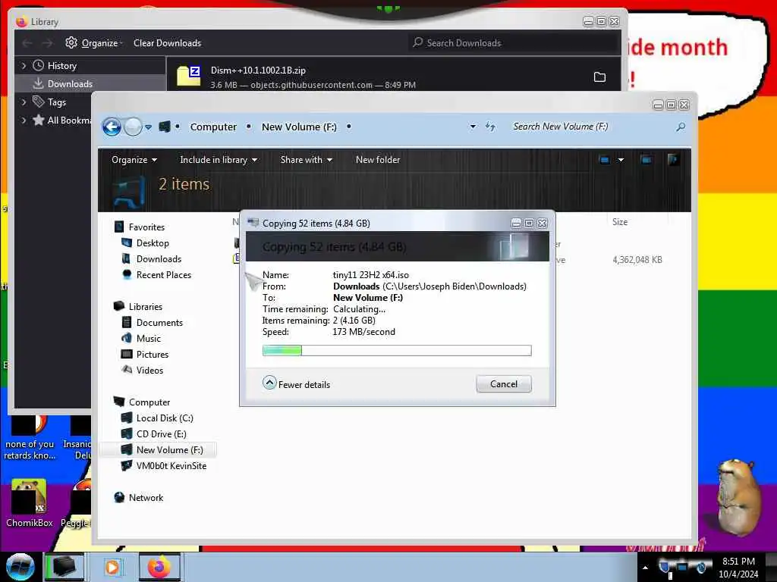
Task: Click the Back arrow in Library toolbar
Action: [27, 43]
